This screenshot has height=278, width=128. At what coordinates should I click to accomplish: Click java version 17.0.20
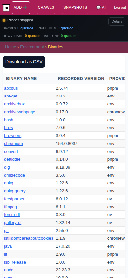pyautogui.click(x=63, y=246)
